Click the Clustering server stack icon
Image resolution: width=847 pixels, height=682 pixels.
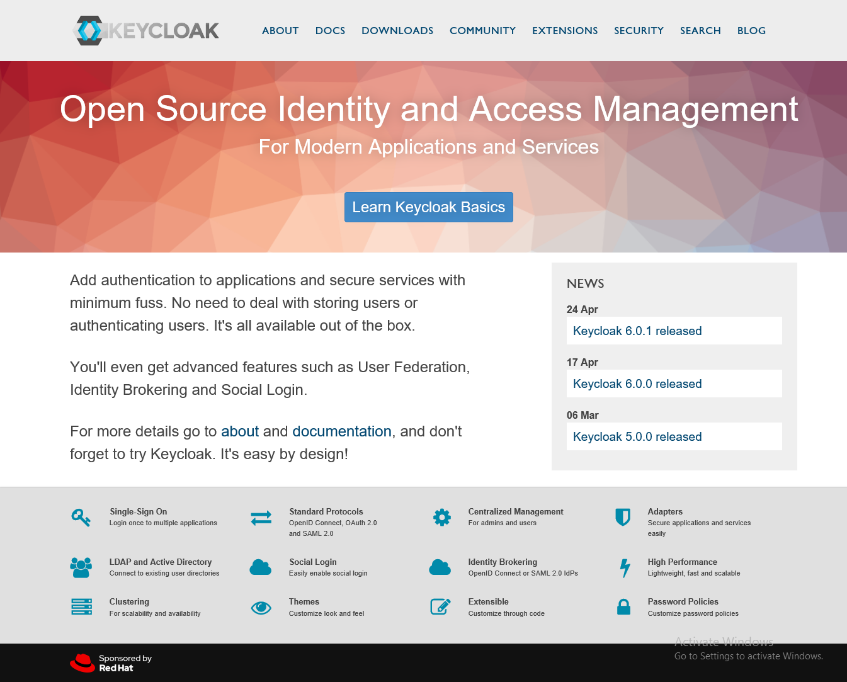(x=82, y=606)
